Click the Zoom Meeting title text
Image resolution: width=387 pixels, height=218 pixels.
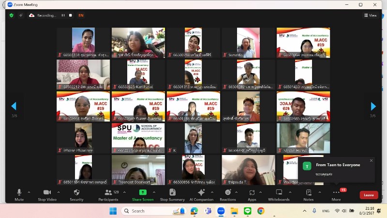(x=26, y=5)
